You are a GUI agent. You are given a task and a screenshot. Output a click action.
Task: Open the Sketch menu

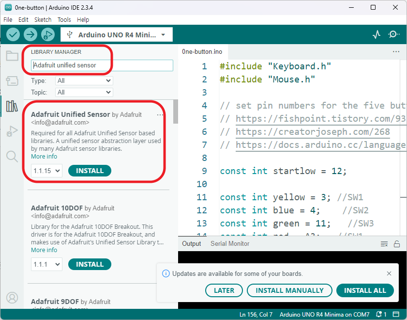(x=43, y=20)
